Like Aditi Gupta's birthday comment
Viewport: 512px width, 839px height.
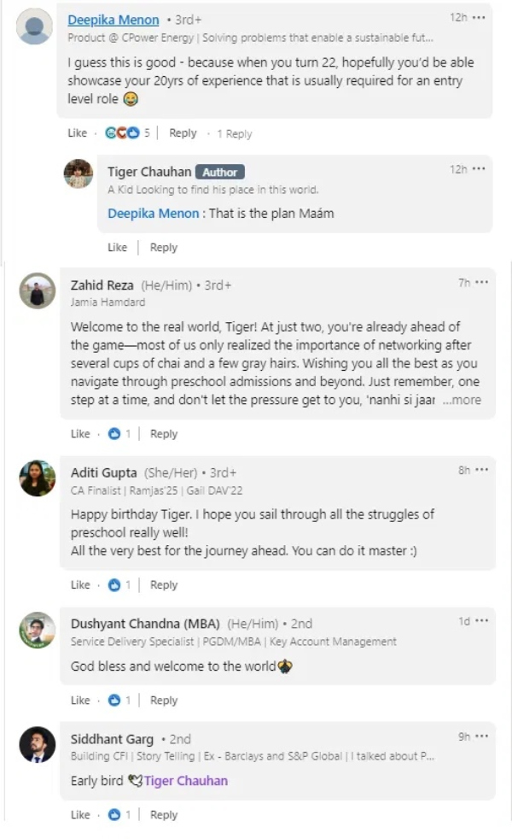(x=80, y=585)
